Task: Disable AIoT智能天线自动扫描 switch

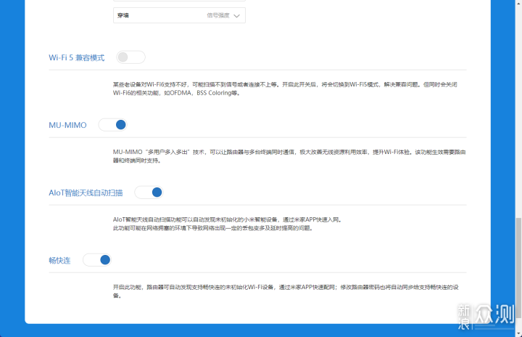Action: (x=149, y=192)
